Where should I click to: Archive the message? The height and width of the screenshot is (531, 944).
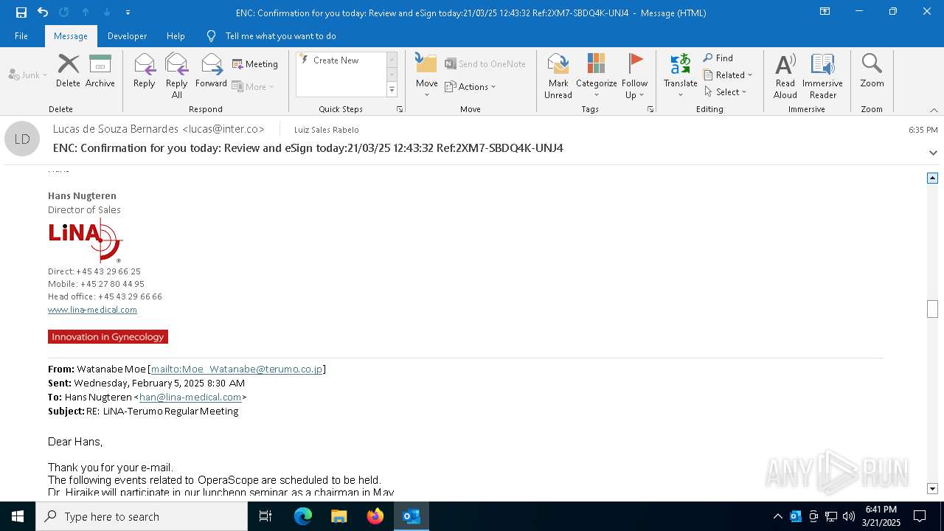click(100, 71)
